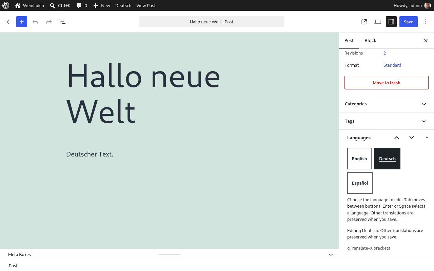The height and width of the screenshot is (271, 434).
Task: Go back using the left chevron
Action: coord(8,22)
